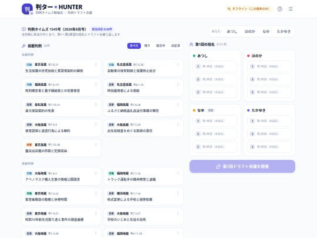Screen dimensions: 317x238
Task: Grab drag handle on 術式変更による手術 card
Action: (x=178, y=193)
